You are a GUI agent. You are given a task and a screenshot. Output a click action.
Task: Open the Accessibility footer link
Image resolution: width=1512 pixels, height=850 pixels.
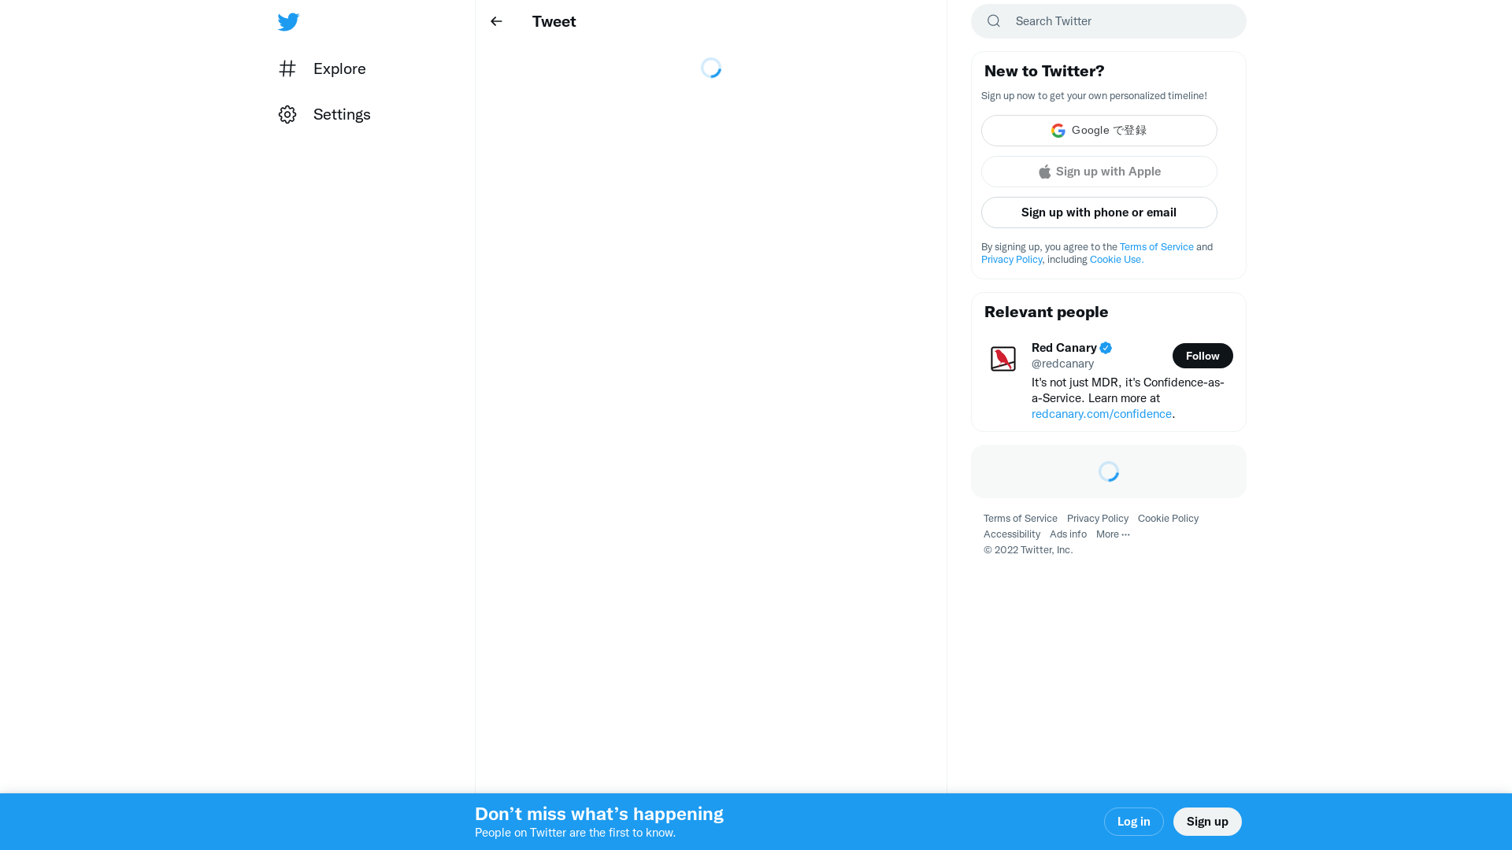pyautogui.click(x=1011, y=534)
